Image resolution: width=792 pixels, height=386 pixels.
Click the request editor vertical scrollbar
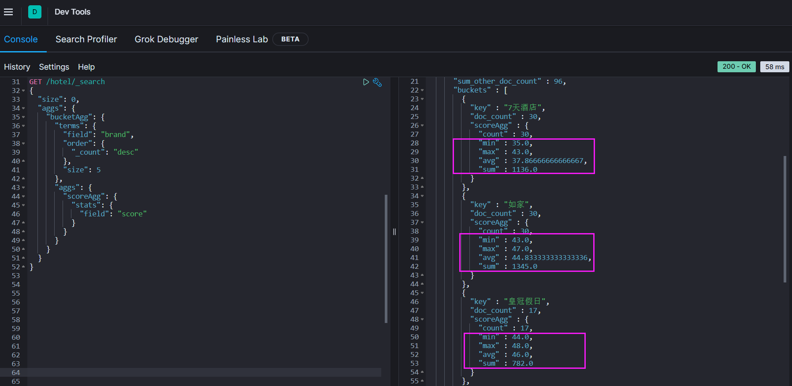[386, 258]
